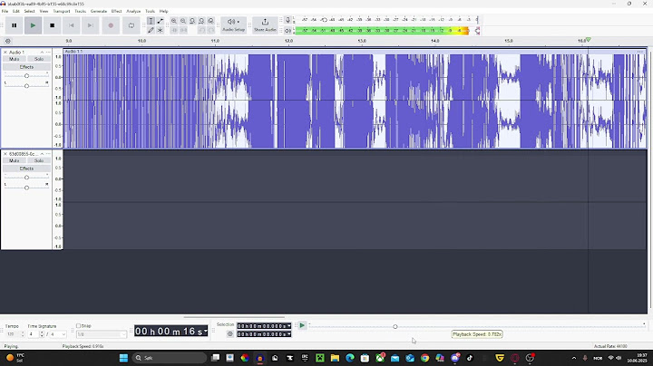Viewport: 653px width, 366px height.
Task: Zoom in on the waveform
Action: pyautogui.click(x=174, y=21)
